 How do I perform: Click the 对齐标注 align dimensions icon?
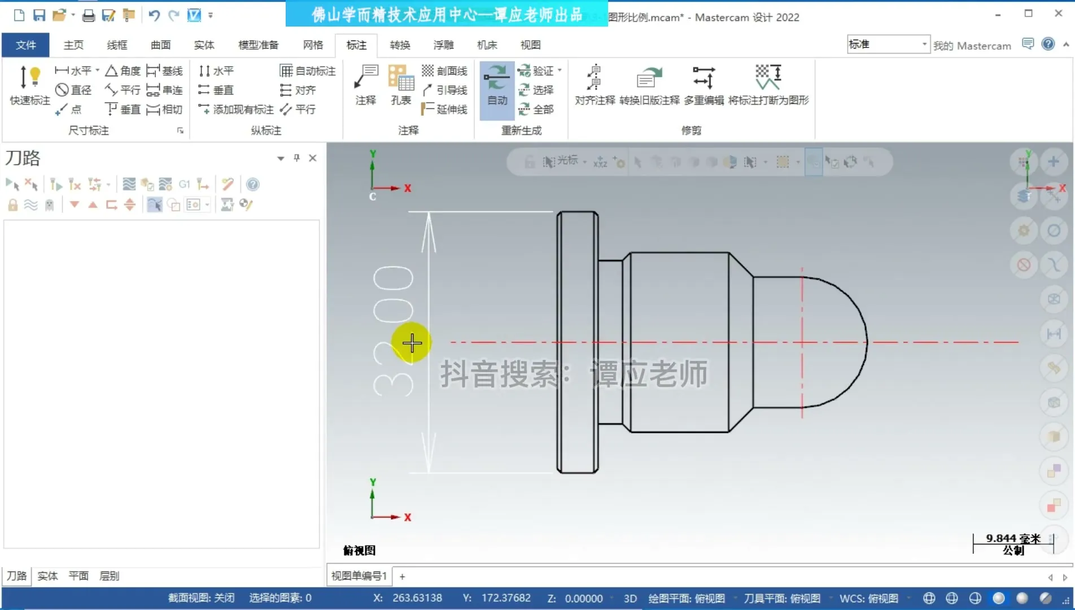pyautogui.click(x=593, y=85)
